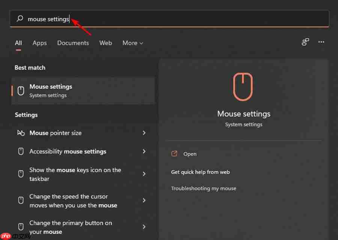Select the Web search filter
Screen dimensions: 338x240
coord(106,43)
